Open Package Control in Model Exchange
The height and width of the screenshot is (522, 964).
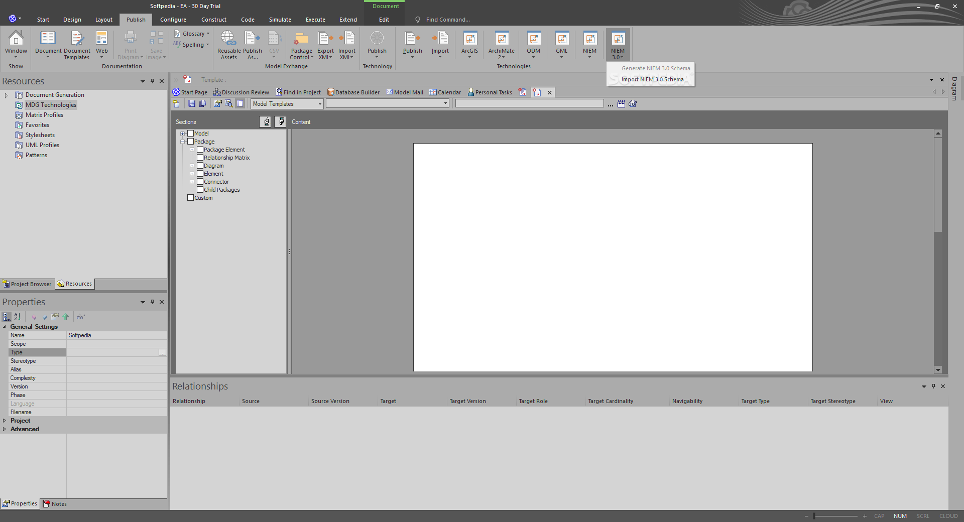click(x=302, y=44)
